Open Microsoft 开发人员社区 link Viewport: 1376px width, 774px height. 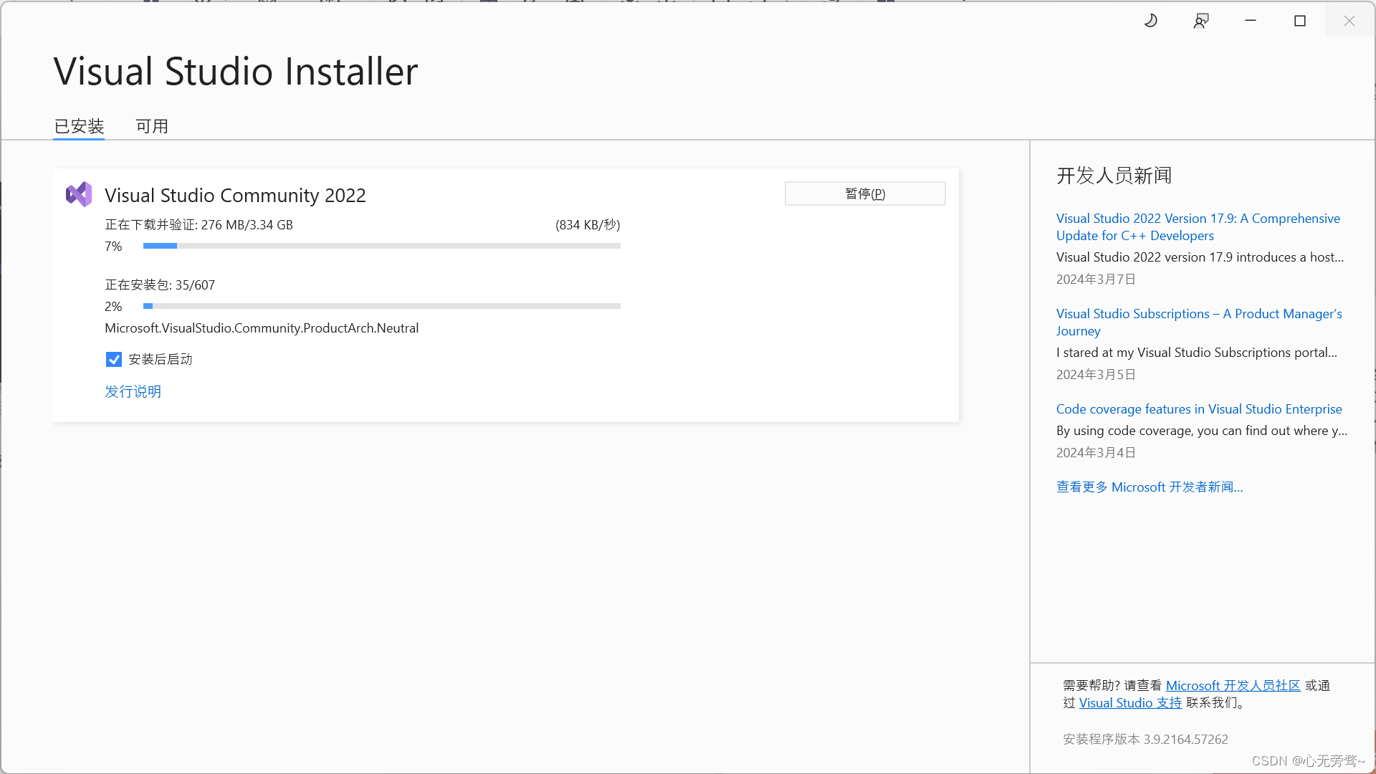[x=1233, y=685]
